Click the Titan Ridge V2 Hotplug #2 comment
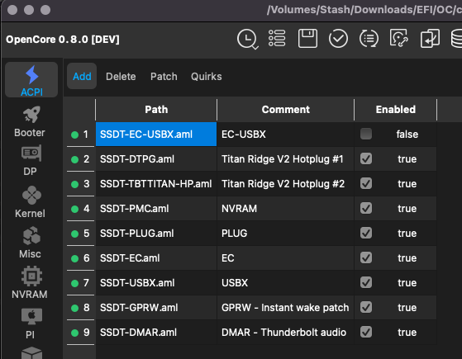This screenshot has height=359, width=462. tap(285, 183)
